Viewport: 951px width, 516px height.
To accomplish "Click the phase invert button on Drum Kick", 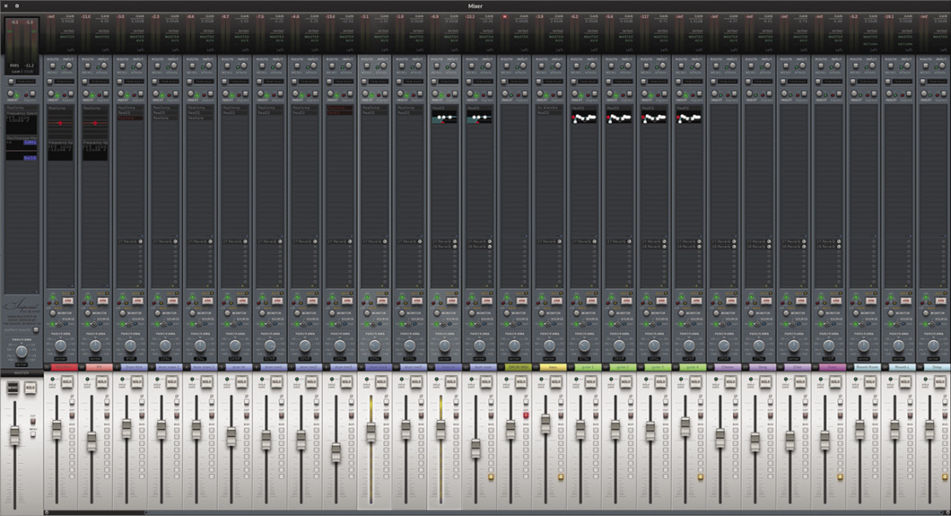I will 142,401.
